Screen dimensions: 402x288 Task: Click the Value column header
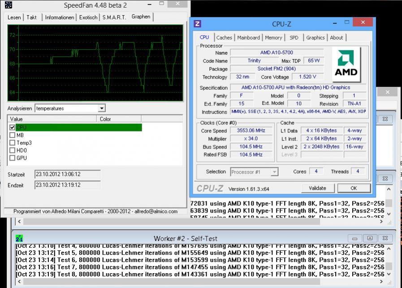click(52, 119)
